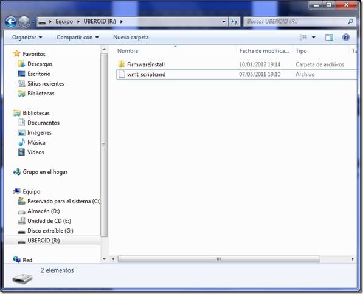Select UBEROID (R:) in navigation pane
Image resolution: width=363 pixels, height=294 pixels.
pos(44,241)
